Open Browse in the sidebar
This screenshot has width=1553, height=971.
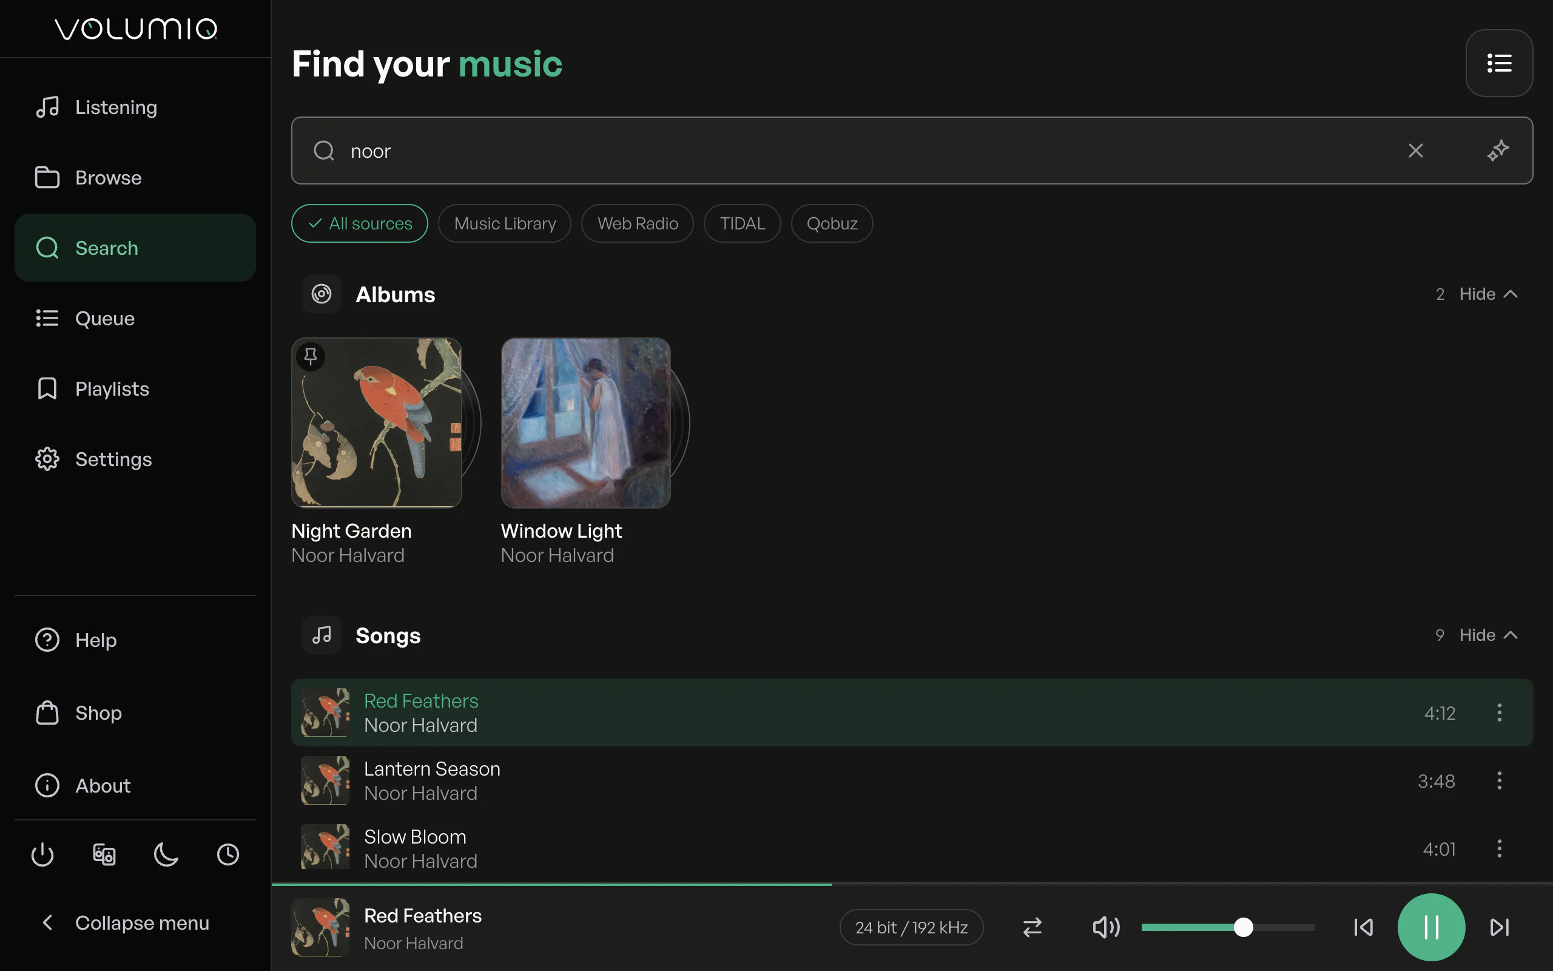point(135,177)
